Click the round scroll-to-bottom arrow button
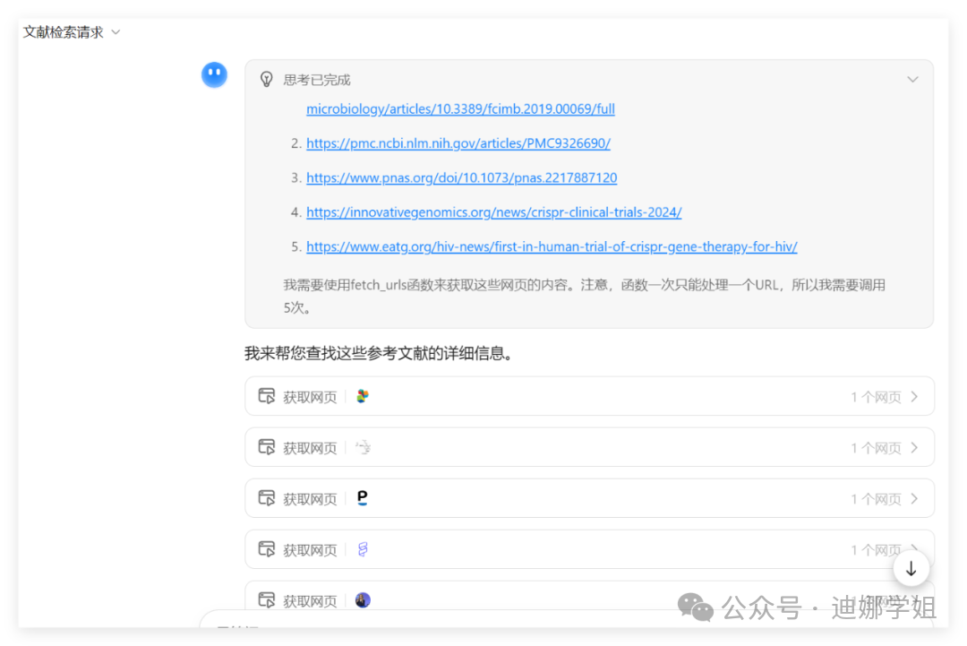The image size is (967, 646). 911,569
